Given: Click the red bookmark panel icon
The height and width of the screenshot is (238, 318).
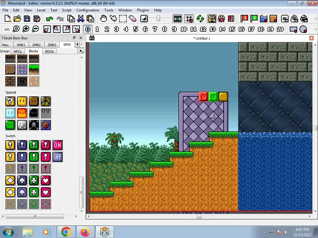Looking at the screenshot, I should 231,19.
